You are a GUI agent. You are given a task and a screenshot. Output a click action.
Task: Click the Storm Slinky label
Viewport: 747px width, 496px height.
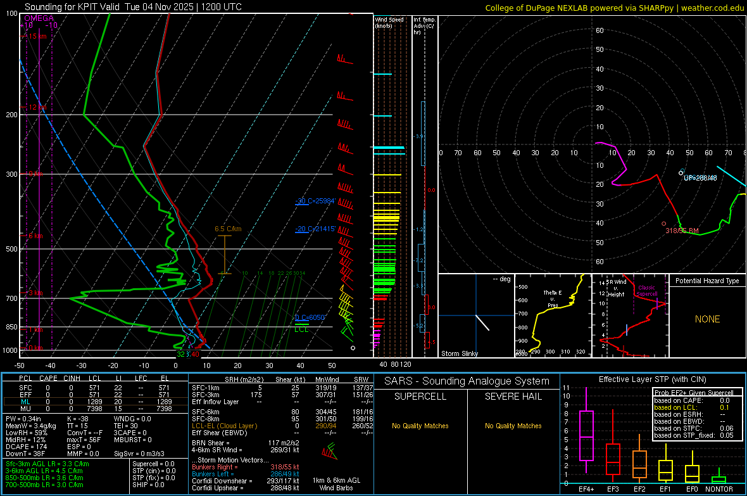(x=459, y=353)
